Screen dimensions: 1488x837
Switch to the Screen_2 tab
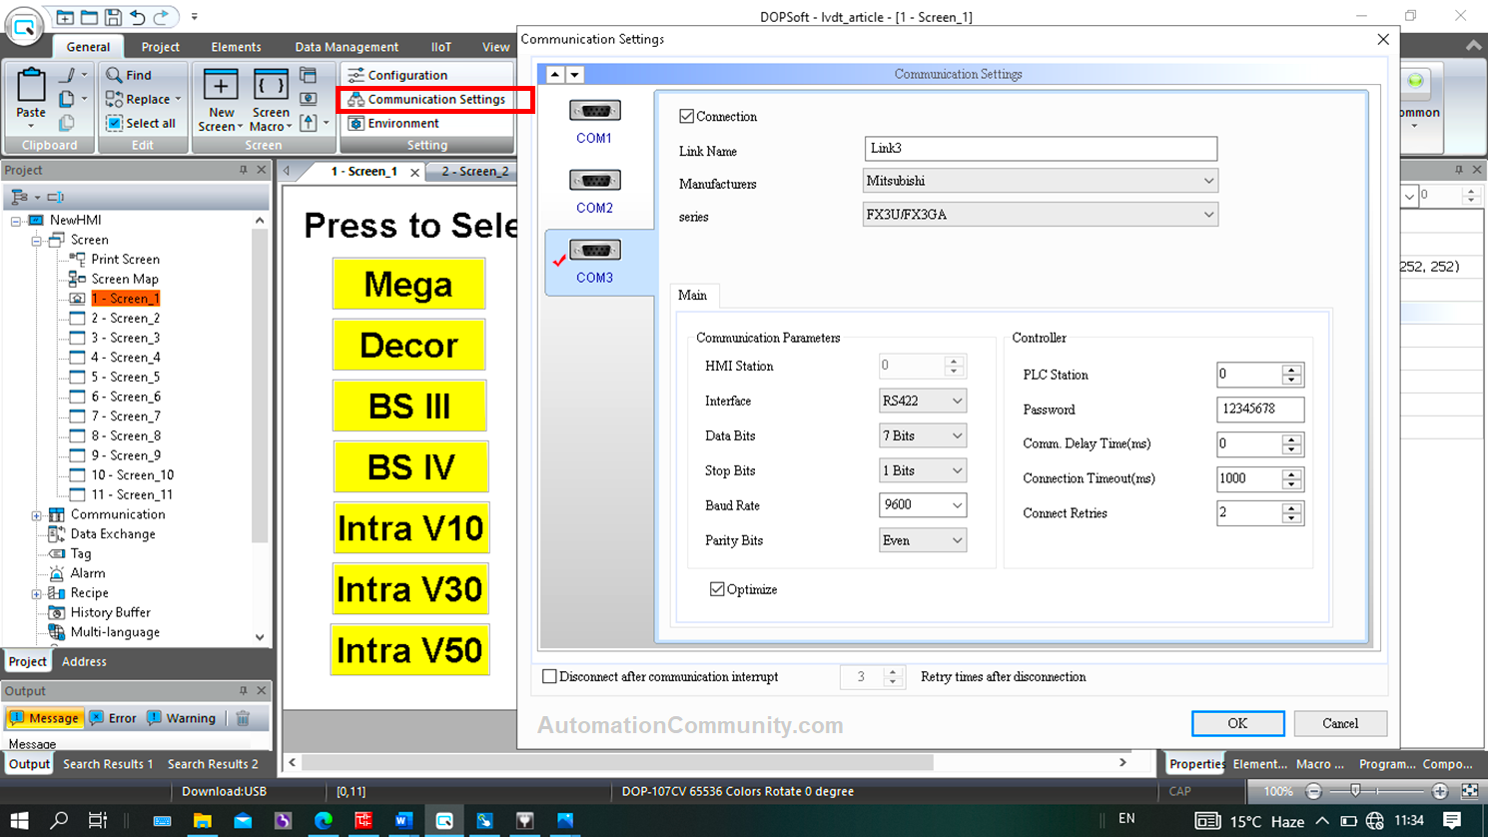[x=476, y=171]
